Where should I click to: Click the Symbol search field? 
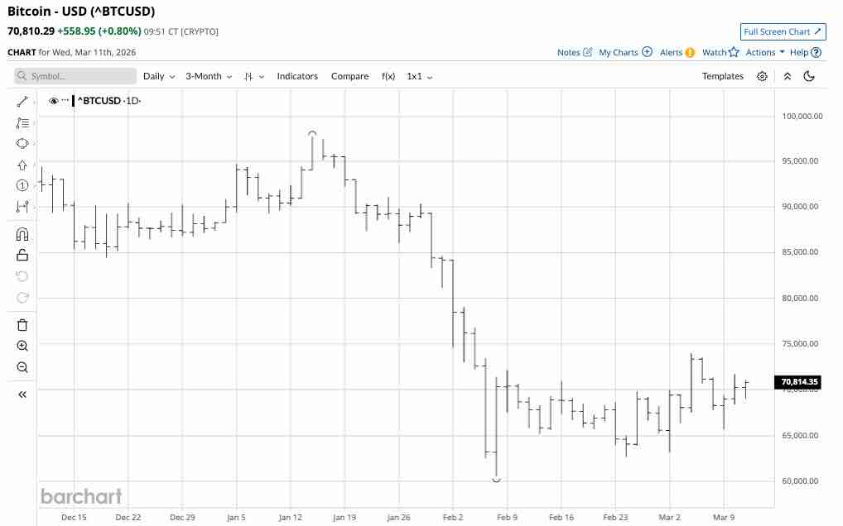pos(76,76)
